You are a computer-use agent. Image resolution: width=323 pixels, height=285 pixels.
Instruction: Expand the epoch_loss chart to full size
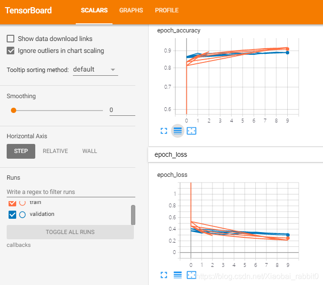[x=164, y=275]
